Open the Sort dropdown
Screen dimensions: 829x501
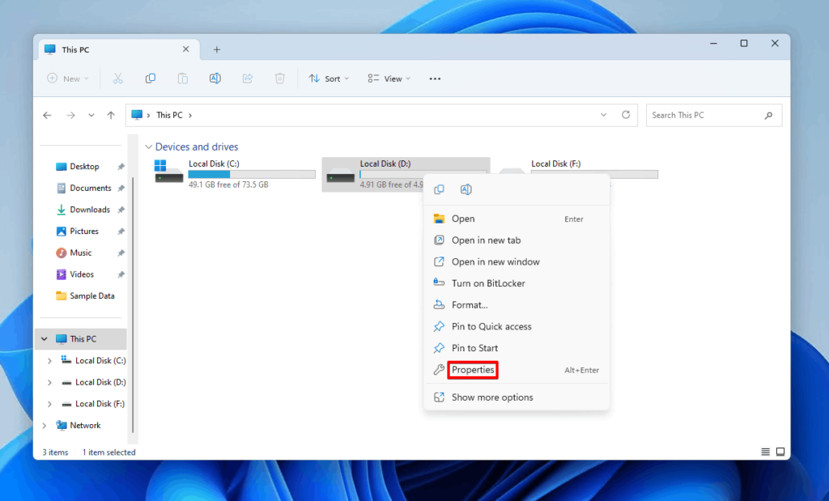(x=329, y=79)
